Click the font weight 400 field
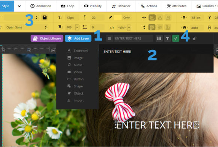218x147 pixels. (x=70, y=28)
